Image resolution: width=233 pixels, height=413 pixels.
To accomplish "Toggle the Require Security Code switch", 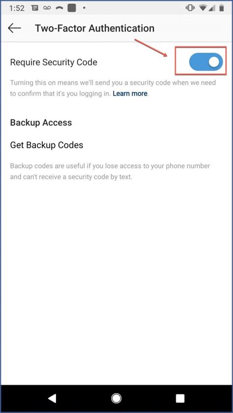I will [x=206, y=62].
